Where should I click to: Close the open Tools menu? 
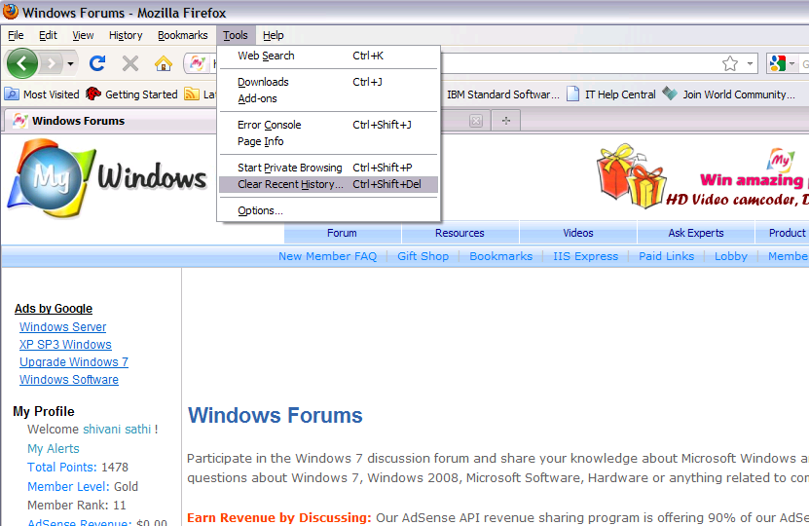[236, 35]
